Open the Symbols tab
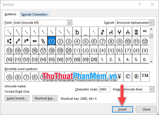The height and width of the screenshot is (115, 159). pos(10,14)
